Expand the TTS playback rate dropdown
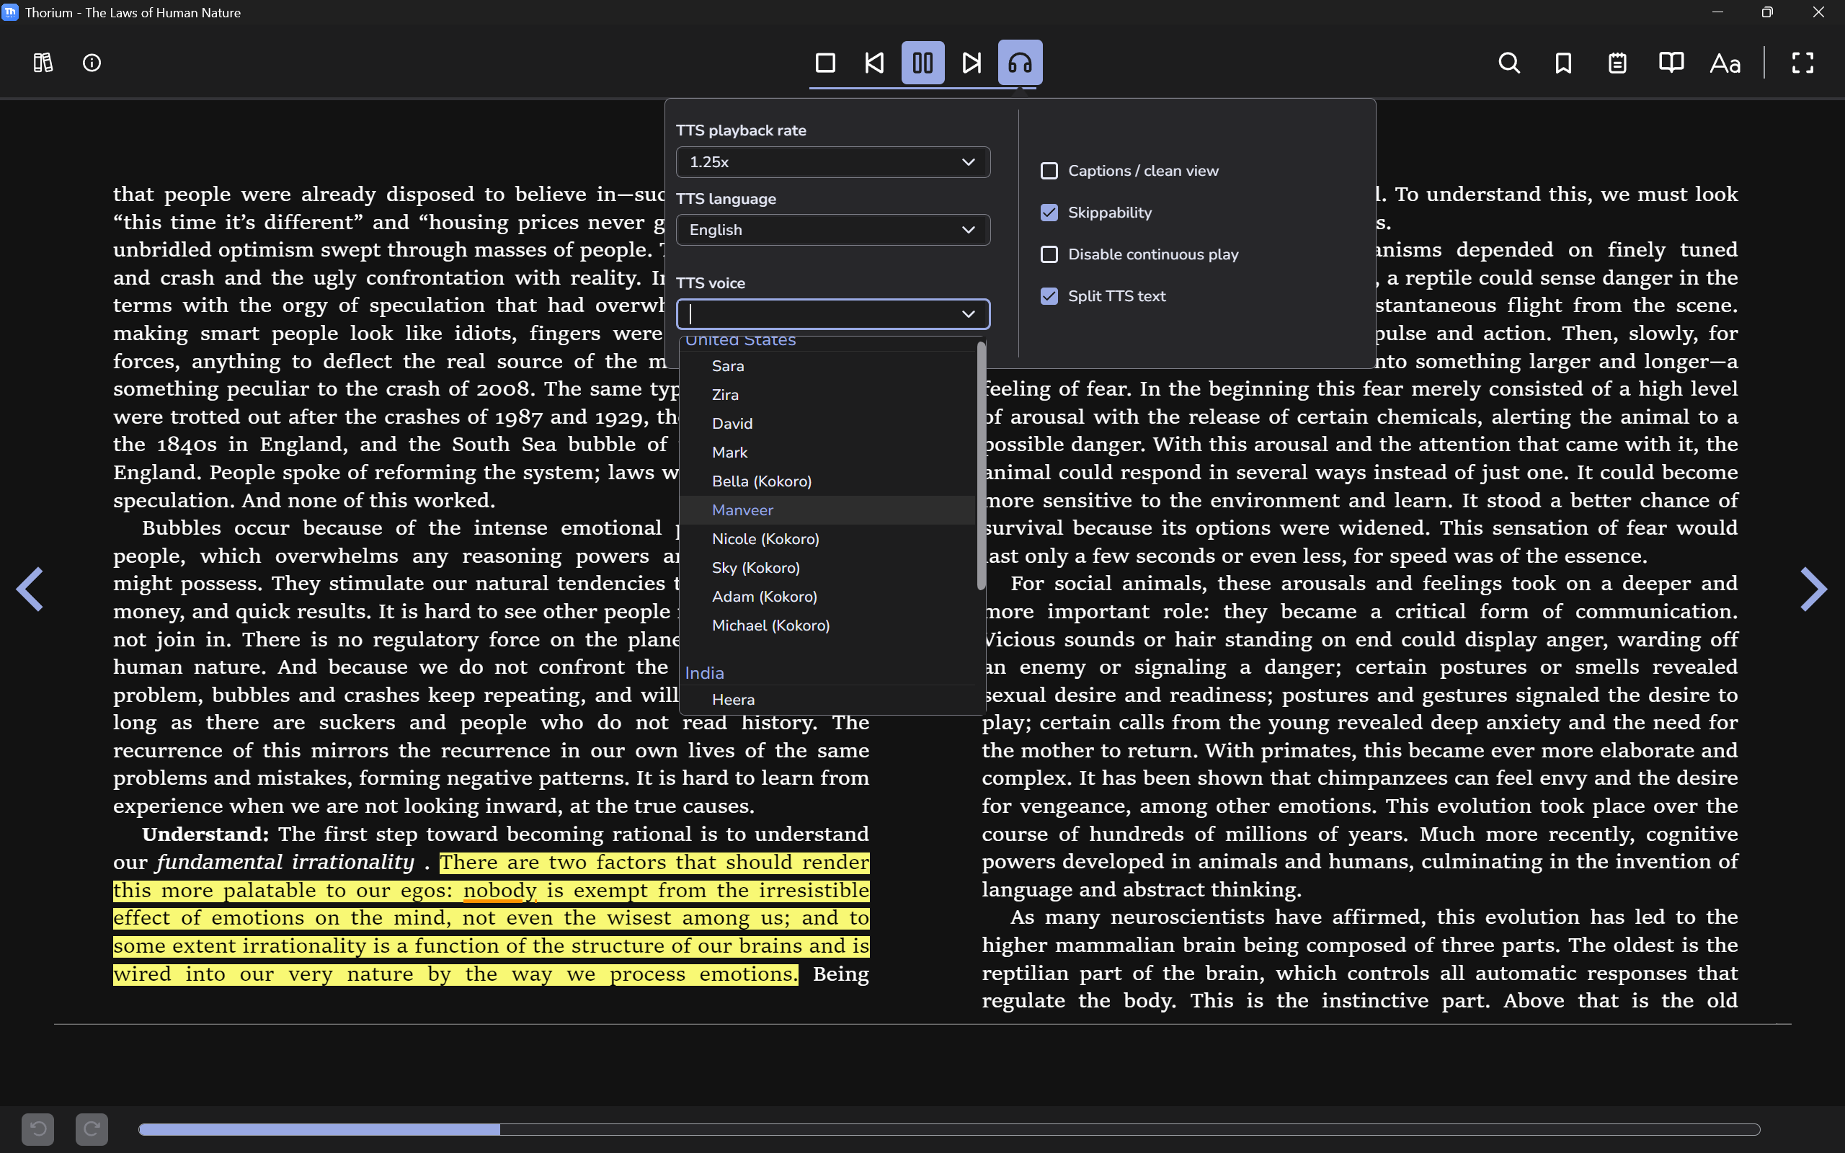The width and height of the screenshot is (1845, 1153). [832, 161]
